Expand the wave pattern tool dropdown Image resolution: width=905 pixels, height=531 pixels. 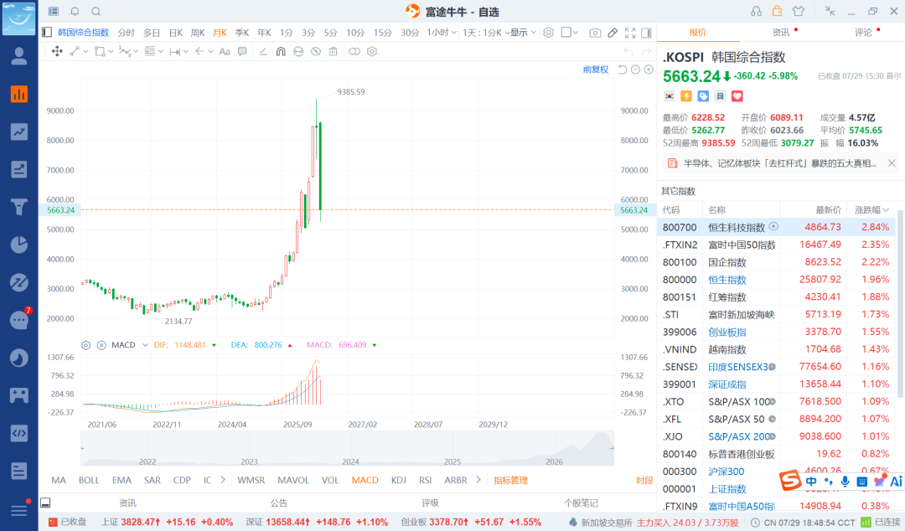click(136, 51)
